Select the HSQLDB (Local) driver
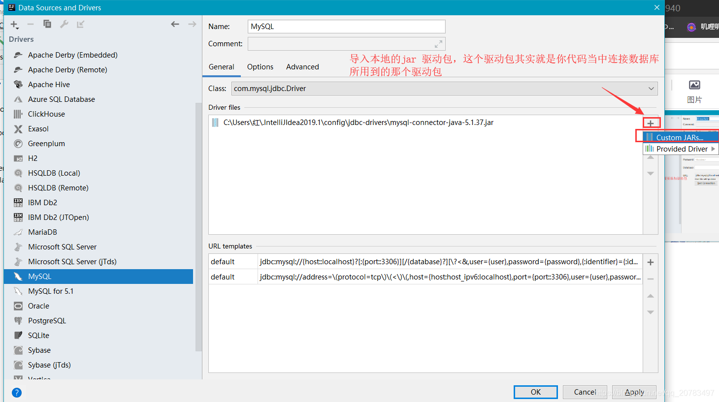The width and height of the screenshot is (719, 402). 98,173
